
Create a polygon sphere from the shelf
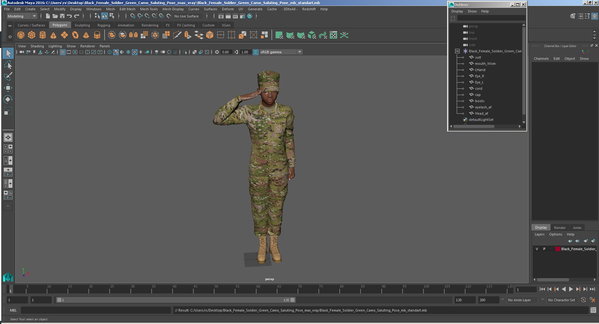pos(21,35)
